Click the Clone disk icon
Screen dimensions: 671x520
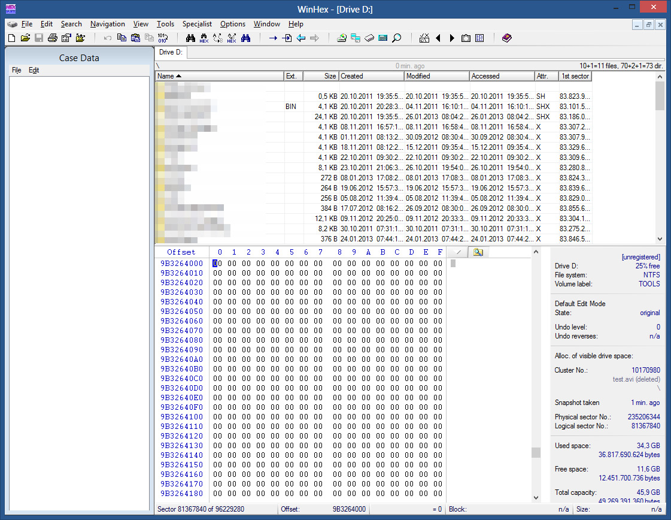point(355,38)
